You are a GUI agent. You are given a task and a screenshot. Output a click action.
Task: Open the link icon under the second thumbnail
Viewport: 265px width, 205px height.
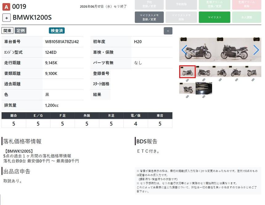(x=204, y=80)
